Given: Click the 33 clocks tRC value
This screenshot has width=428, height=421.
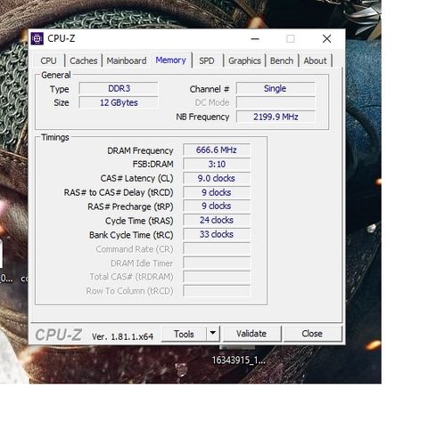Looking at the screenshot, I should (x=217, y=234).
